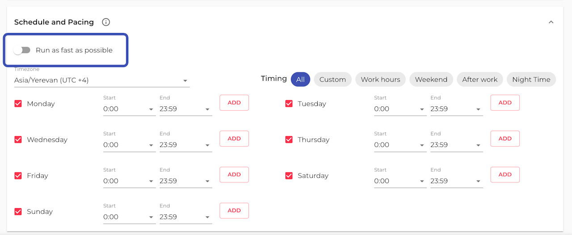
Task: Select After work timing preset
Action: (479, 80)
